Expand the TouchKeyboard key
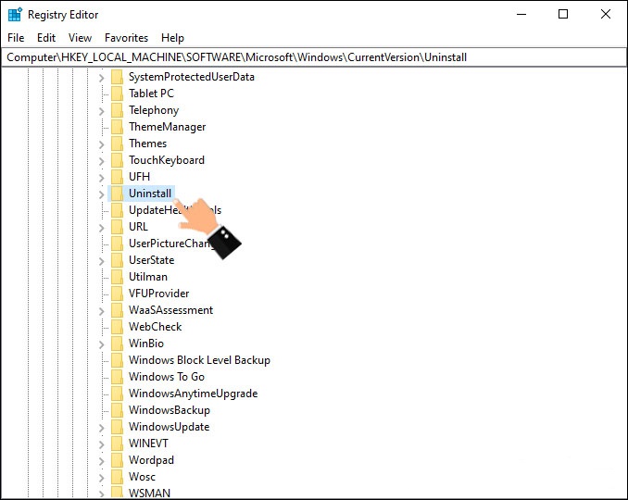628x500 pixels. click(101, 161)
